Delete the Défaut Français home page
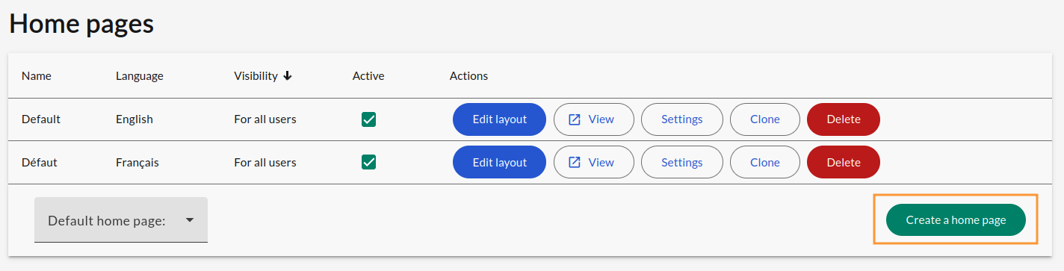This screenshot has width=1064, height=271. [844, 163]
